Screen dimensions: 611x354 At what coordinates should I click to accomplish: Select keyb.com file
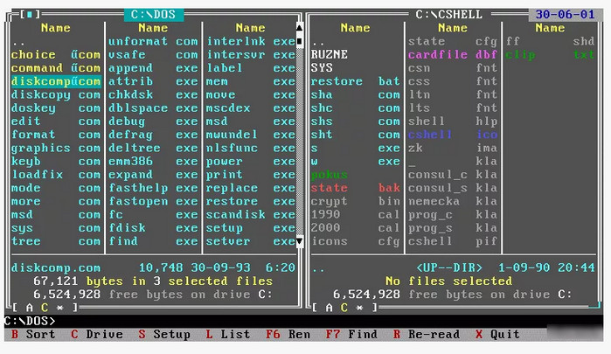[56, 162]
